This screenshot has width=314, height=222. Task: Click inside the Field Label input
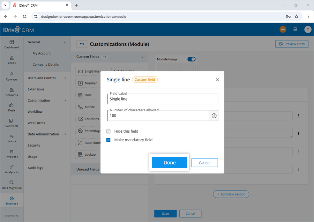click(163, 99)
